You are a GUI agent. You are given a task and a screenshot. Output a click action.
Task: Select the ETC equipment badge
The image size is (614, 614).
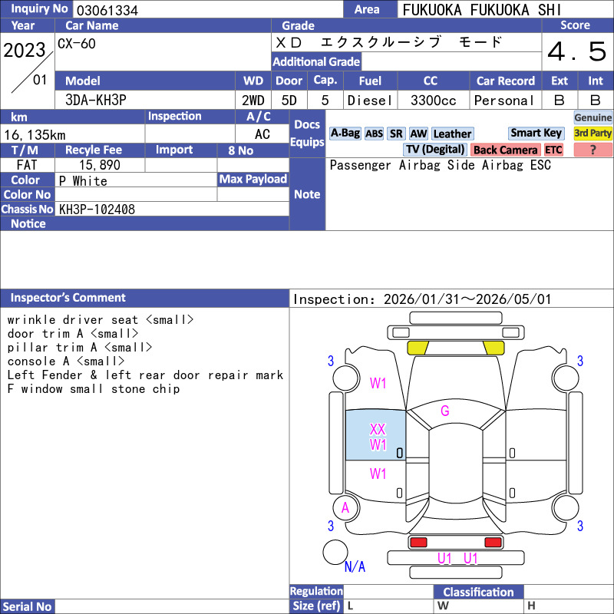point(553,150)
